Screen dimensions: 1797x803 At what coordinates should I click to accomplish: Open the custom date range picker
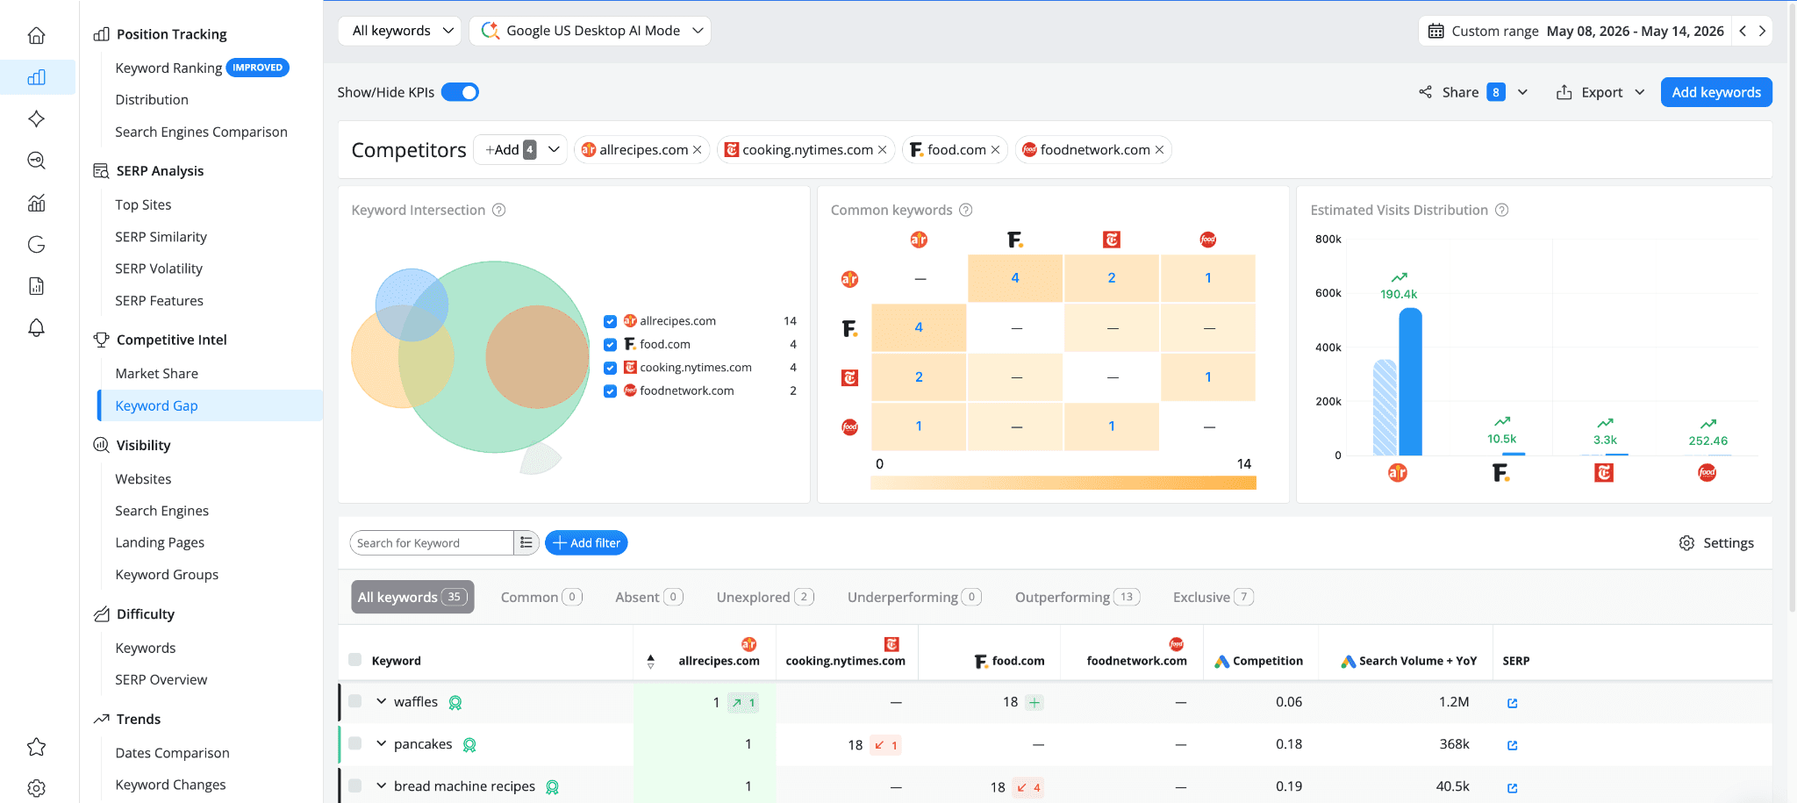tap(1575, 31)
